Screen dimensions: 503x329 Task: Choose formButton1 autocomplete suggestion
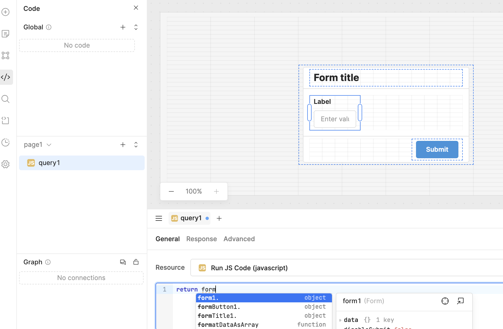[x=264, y=307]
